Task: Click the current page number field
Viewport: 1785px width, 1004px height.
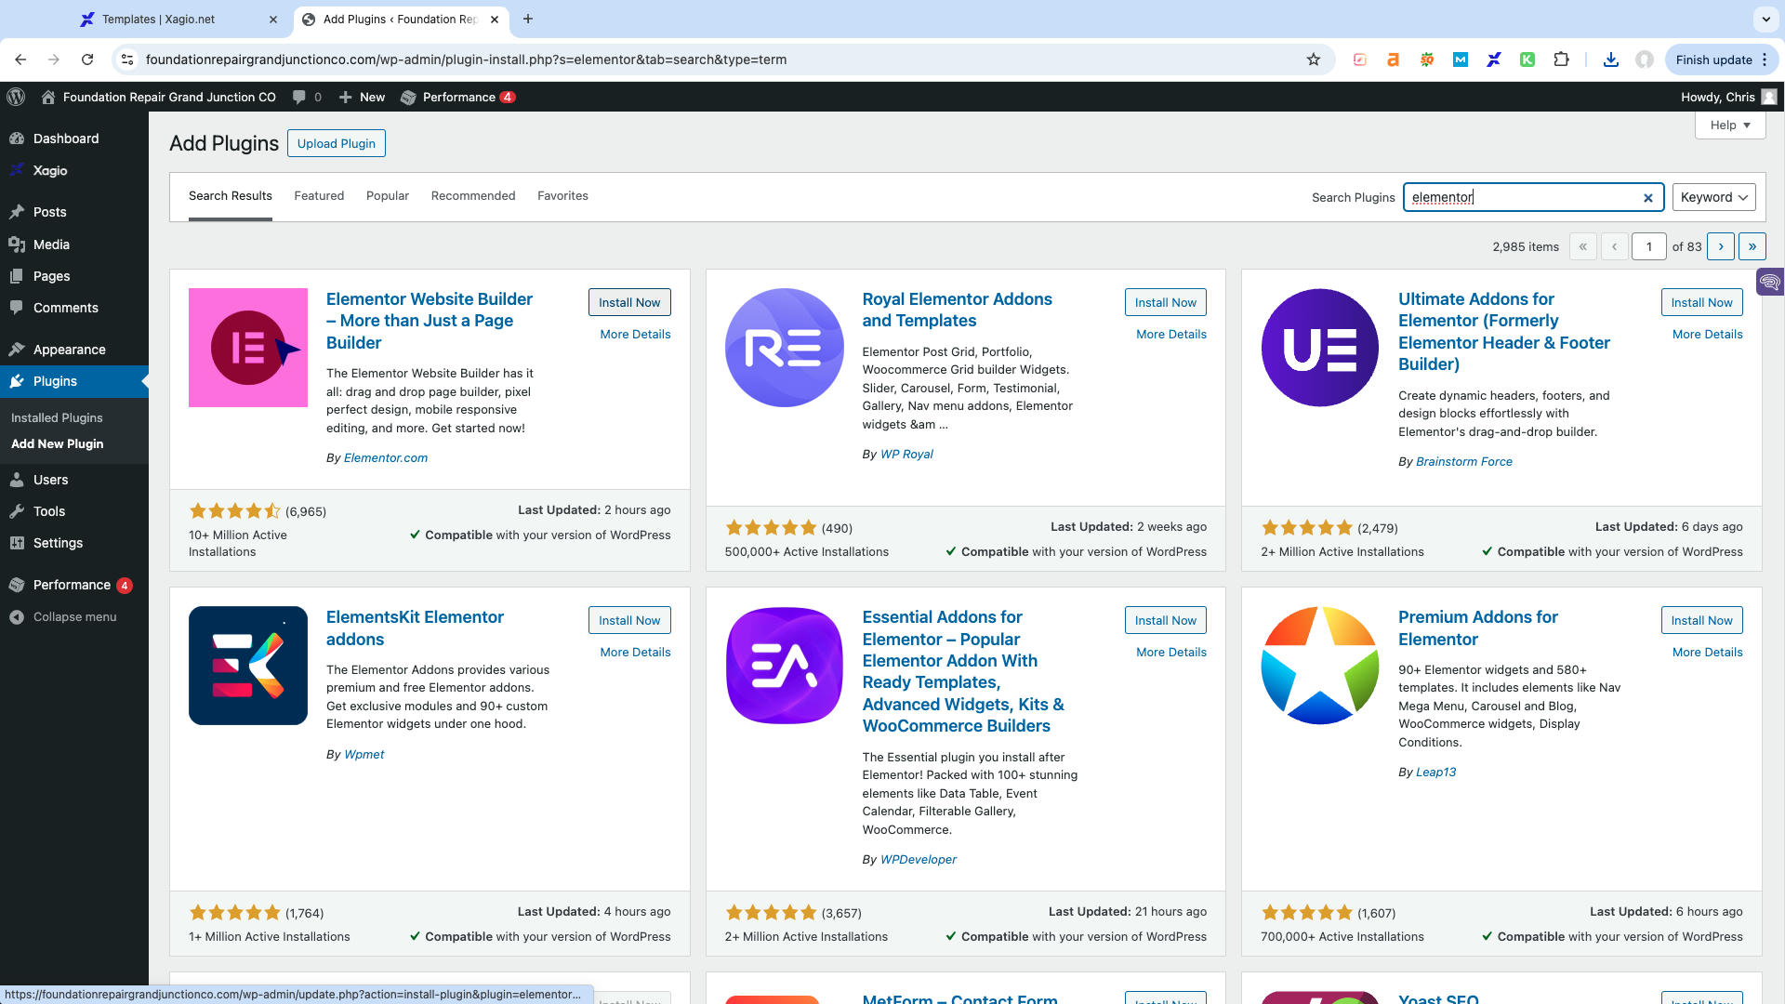Action: coord(1648,246)
